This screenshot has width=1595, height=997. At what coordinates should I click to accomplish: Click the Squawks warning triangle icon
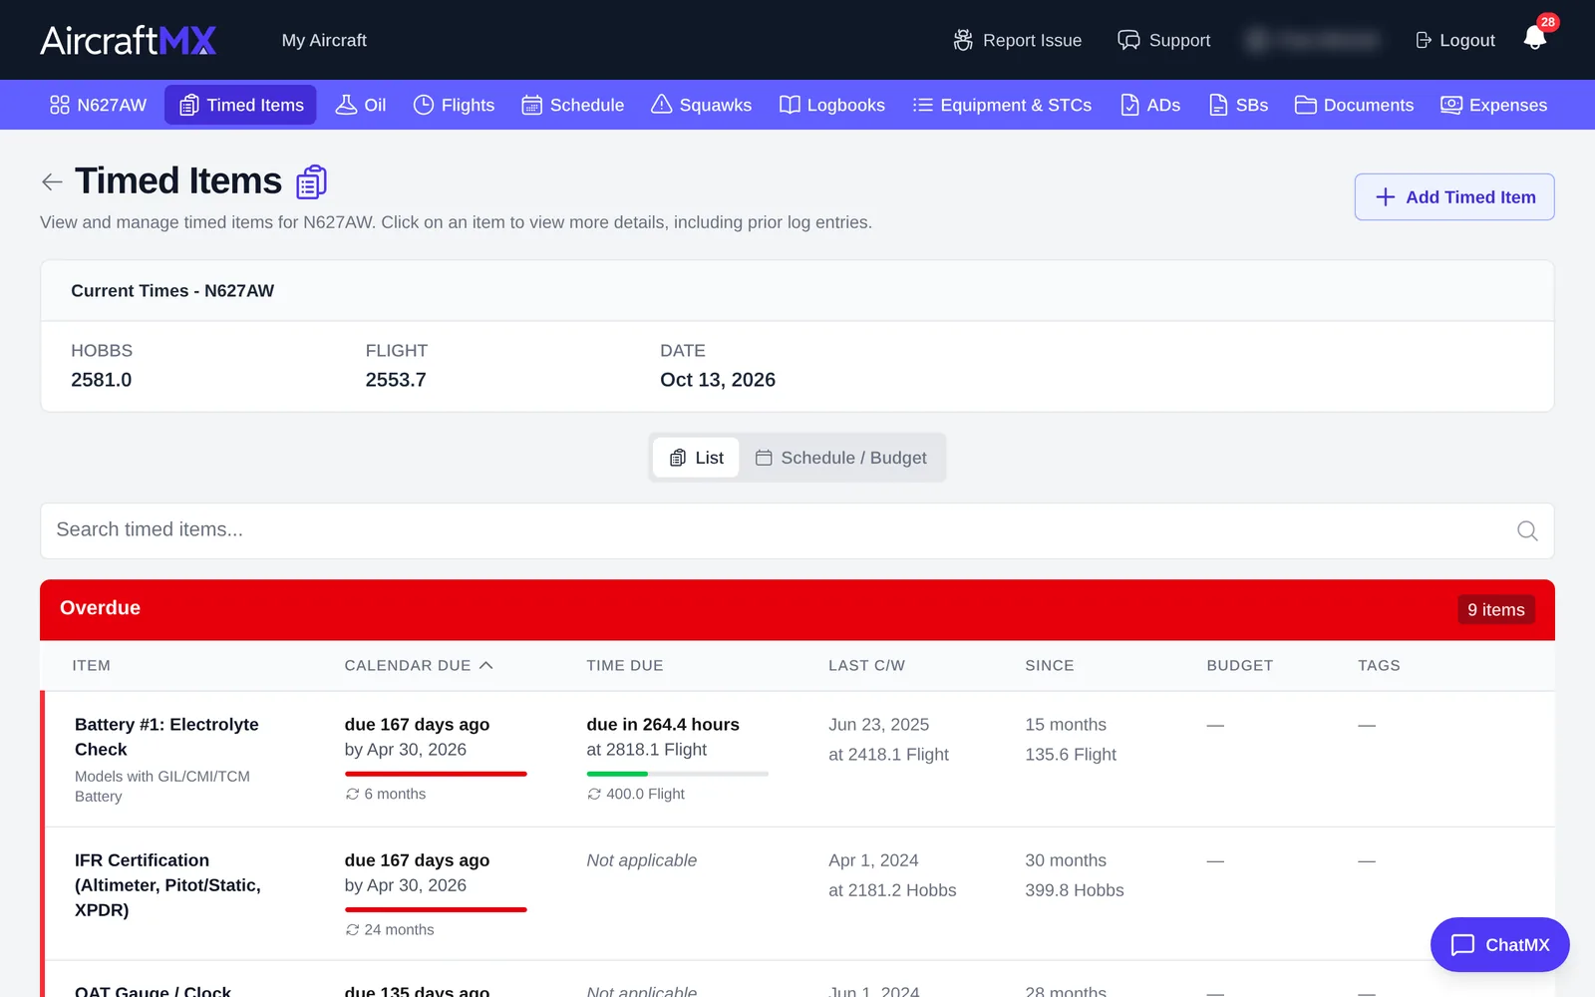(x=661, y=105)
